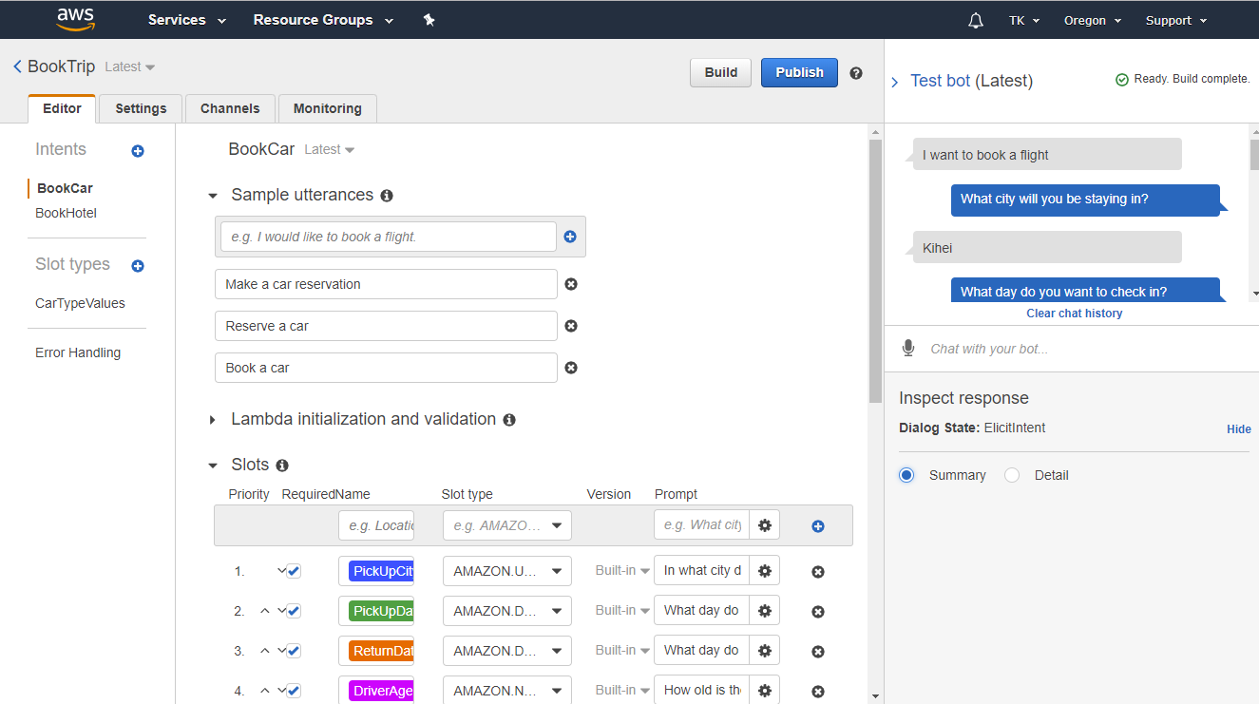Add a new slot type with plus icon
The height and width of the screenshot is (704, 1259).
(138, 266)
